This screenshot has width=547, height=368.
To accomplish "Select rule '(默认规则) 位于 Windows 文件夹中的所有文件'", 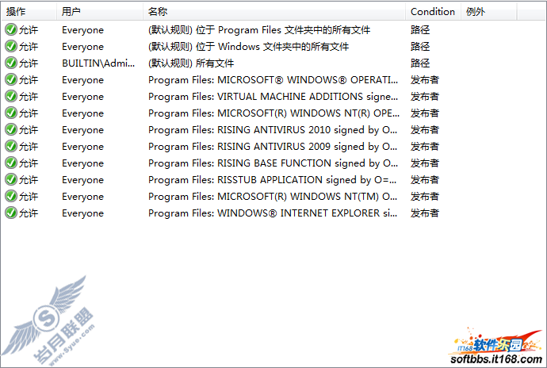I will [248, 47].
